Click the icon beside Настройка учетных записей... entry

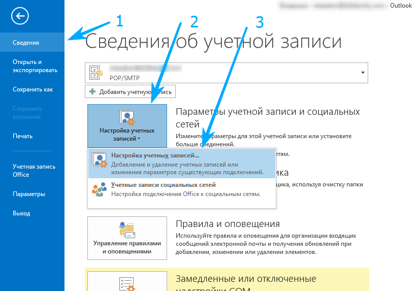pos(100,160)
